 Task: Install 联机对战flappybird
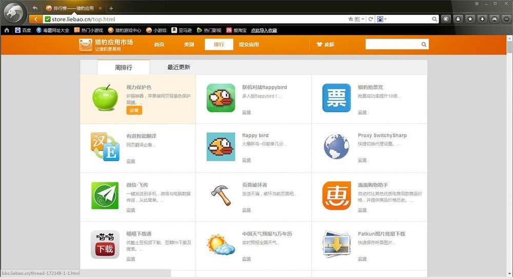pyautogui.click(x=246, y=112)
